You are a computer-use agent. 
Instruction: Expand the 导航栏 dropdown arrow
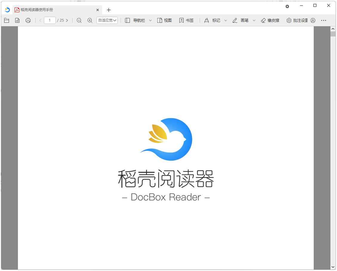[x=150, y=20]
